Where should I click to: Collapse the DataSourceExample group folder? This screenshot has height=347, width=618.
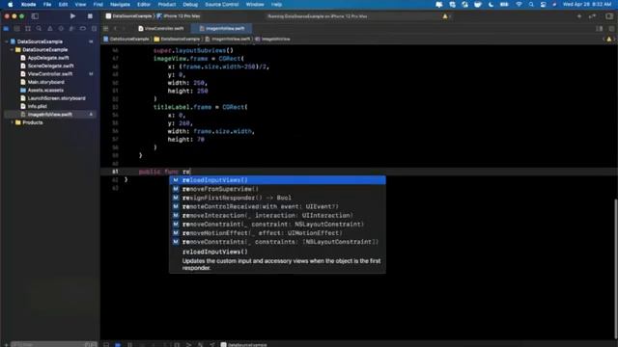pyautogui.click(x=12, y=49)
